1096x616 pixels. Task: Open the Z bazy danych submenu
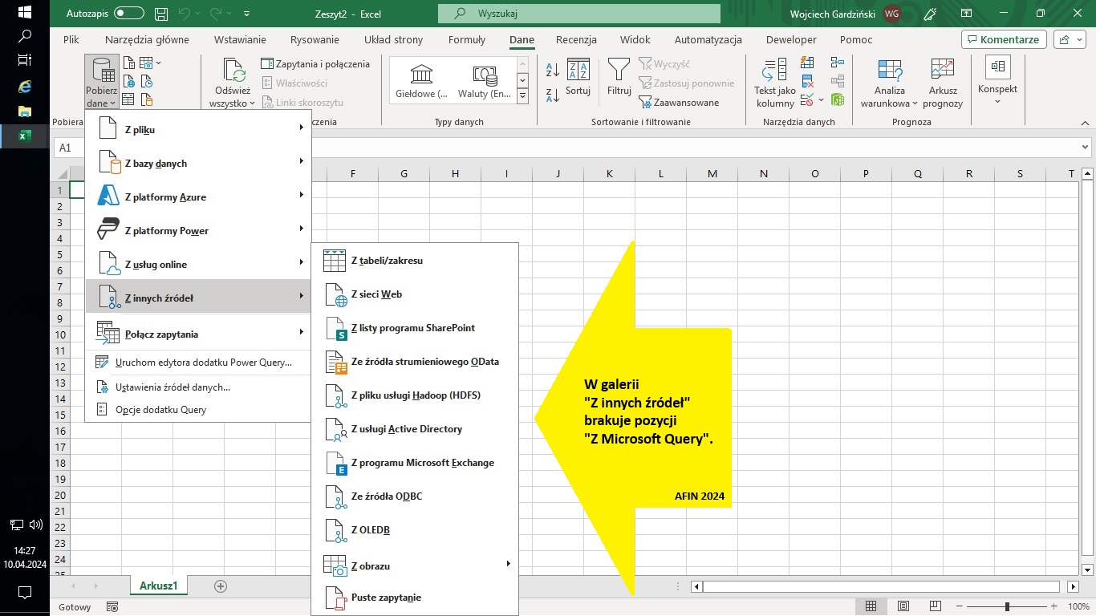(x=197, y=164)
